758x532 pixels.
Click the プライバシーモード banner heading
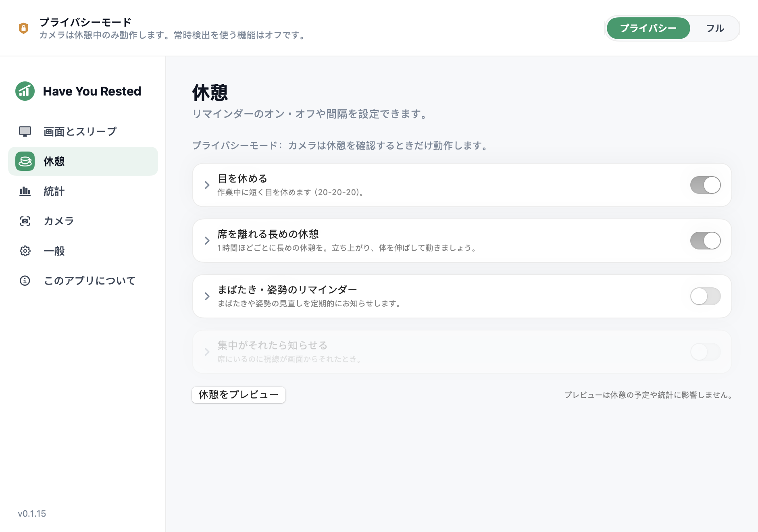click(x=85, y=22)
